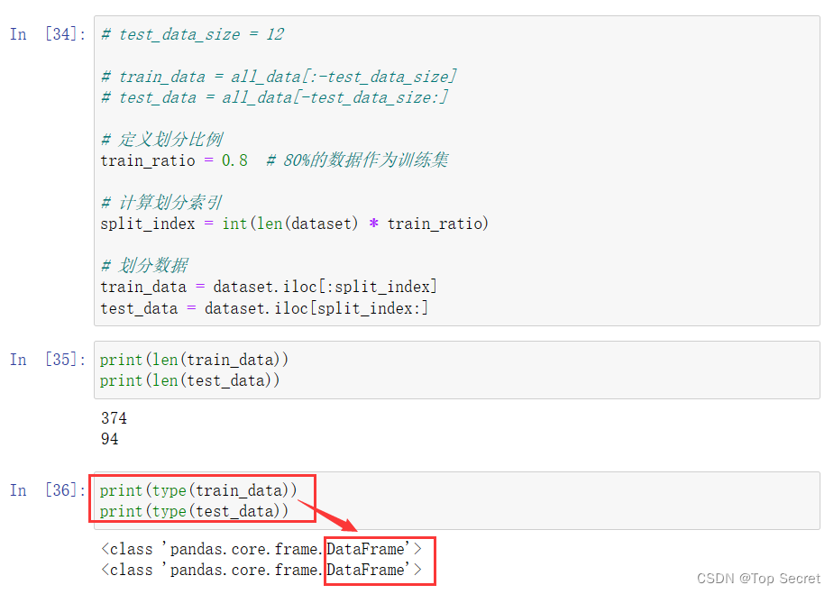Screen dimensions: 834x594
Task: Click inside the In [36] code cell
Action: point(198,500)
